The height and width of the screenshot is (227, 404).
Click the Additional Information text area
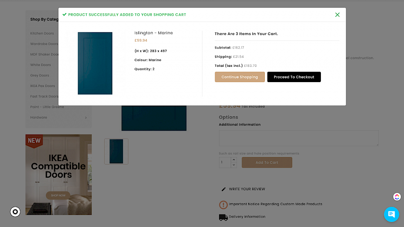pyautogui.click(x=299, y=138)
